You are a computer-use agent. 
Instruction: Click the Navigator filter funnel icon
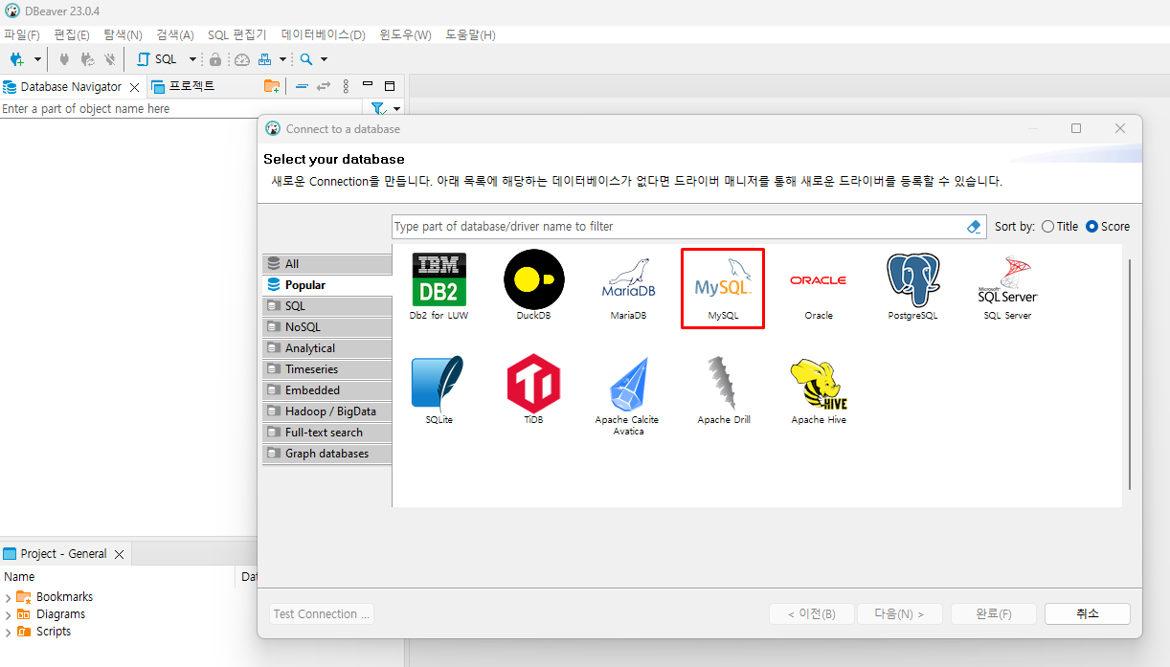click(x=378, y=109)
